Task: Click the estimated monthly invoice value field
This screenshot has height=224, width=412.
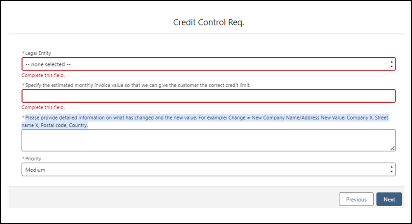Action: (x=208, y=96)
